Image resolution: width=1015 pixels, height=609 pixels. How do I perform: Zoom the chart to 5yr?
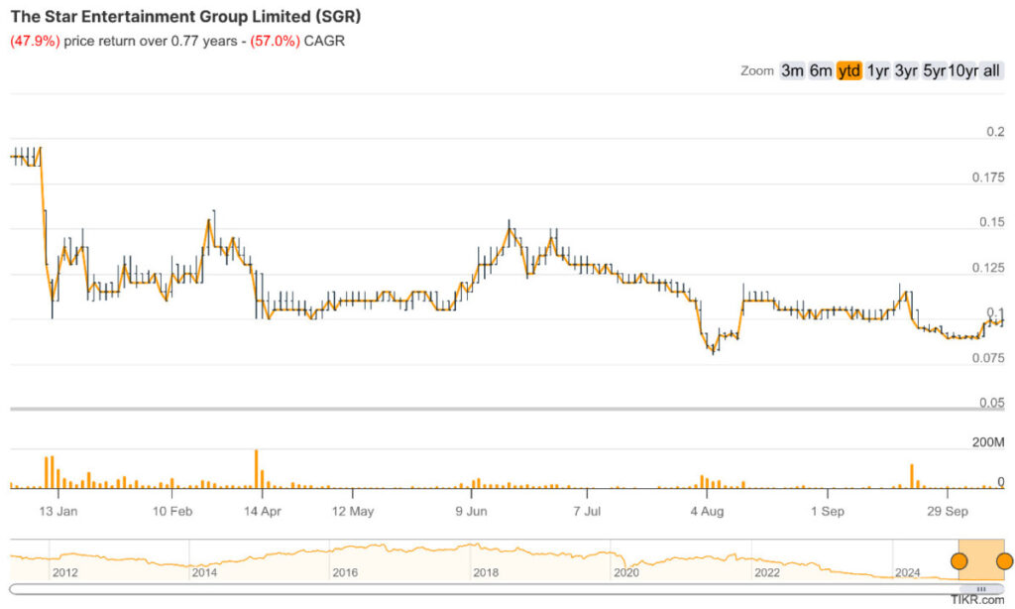click(x=934, y=70)
